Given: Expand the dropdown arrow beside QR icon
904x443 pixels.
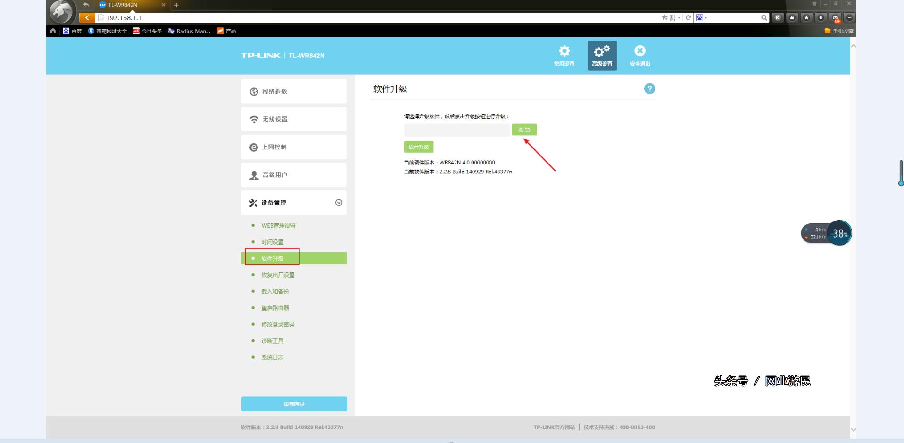Looking at the screenshot, I should (x=679, y=18).
